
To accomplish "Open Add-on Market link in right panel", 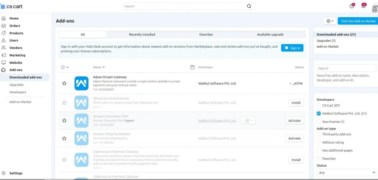I will [328, 46].
